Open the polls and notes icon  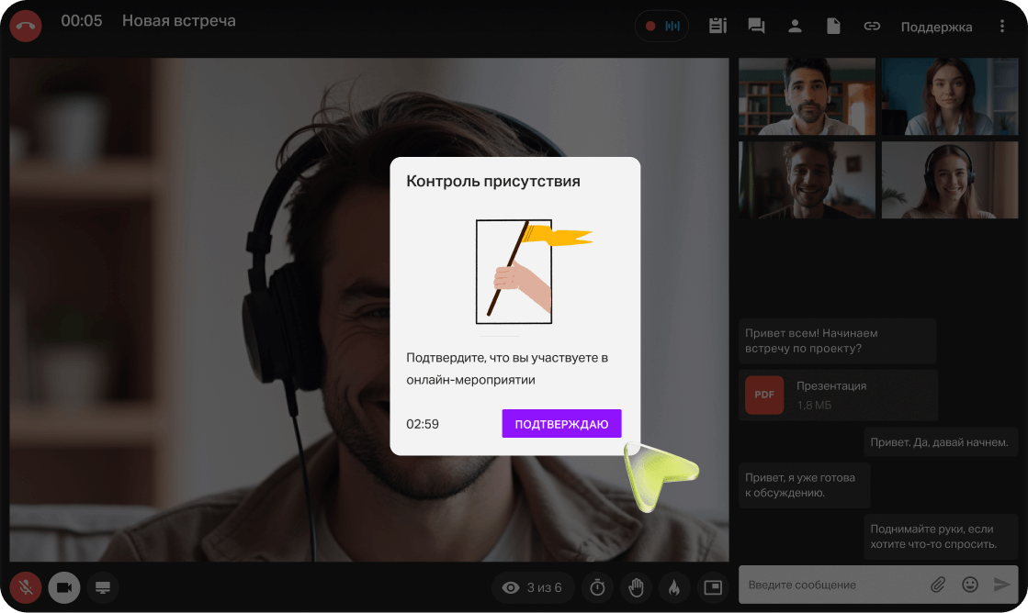tap(717, 27)
